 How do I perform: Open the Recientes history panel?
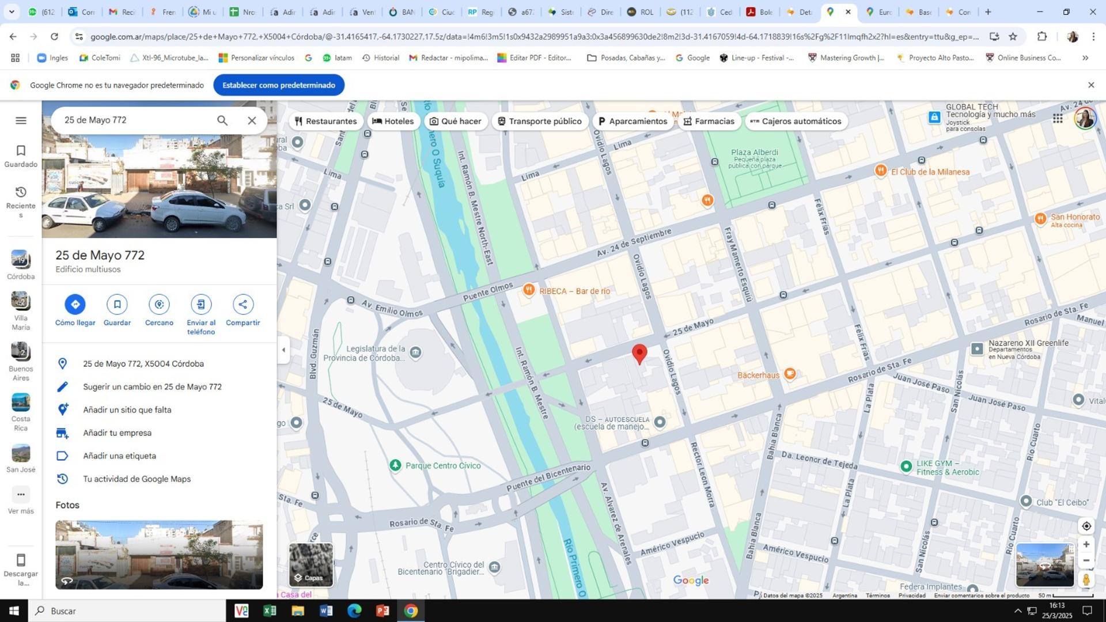tap(21, 202)
